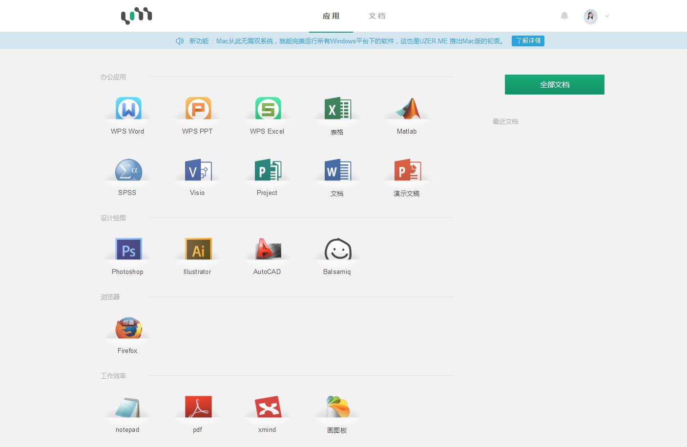
Task: Click the Photoshop label text
Action: [x=127, y=272]
